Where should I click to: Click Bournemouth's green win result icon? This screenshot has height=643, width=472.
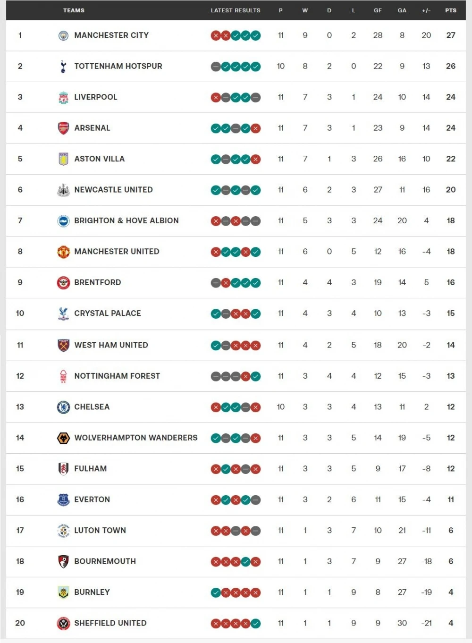tap(246, 562)
